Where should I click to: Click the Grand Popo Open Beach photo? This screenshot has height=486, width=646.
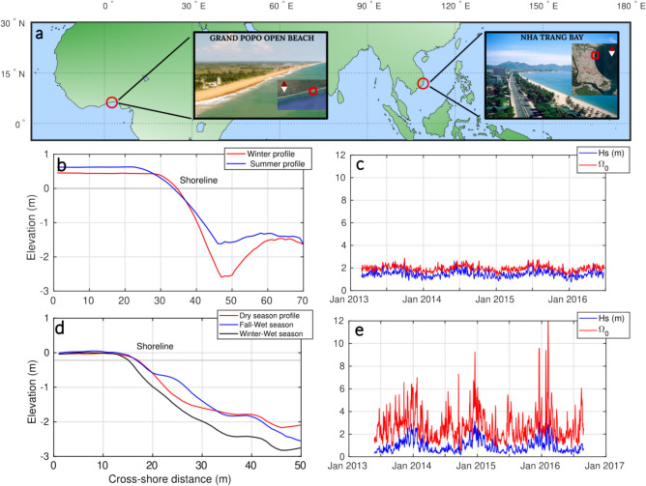pyautogui.click(x=261, y=75)
